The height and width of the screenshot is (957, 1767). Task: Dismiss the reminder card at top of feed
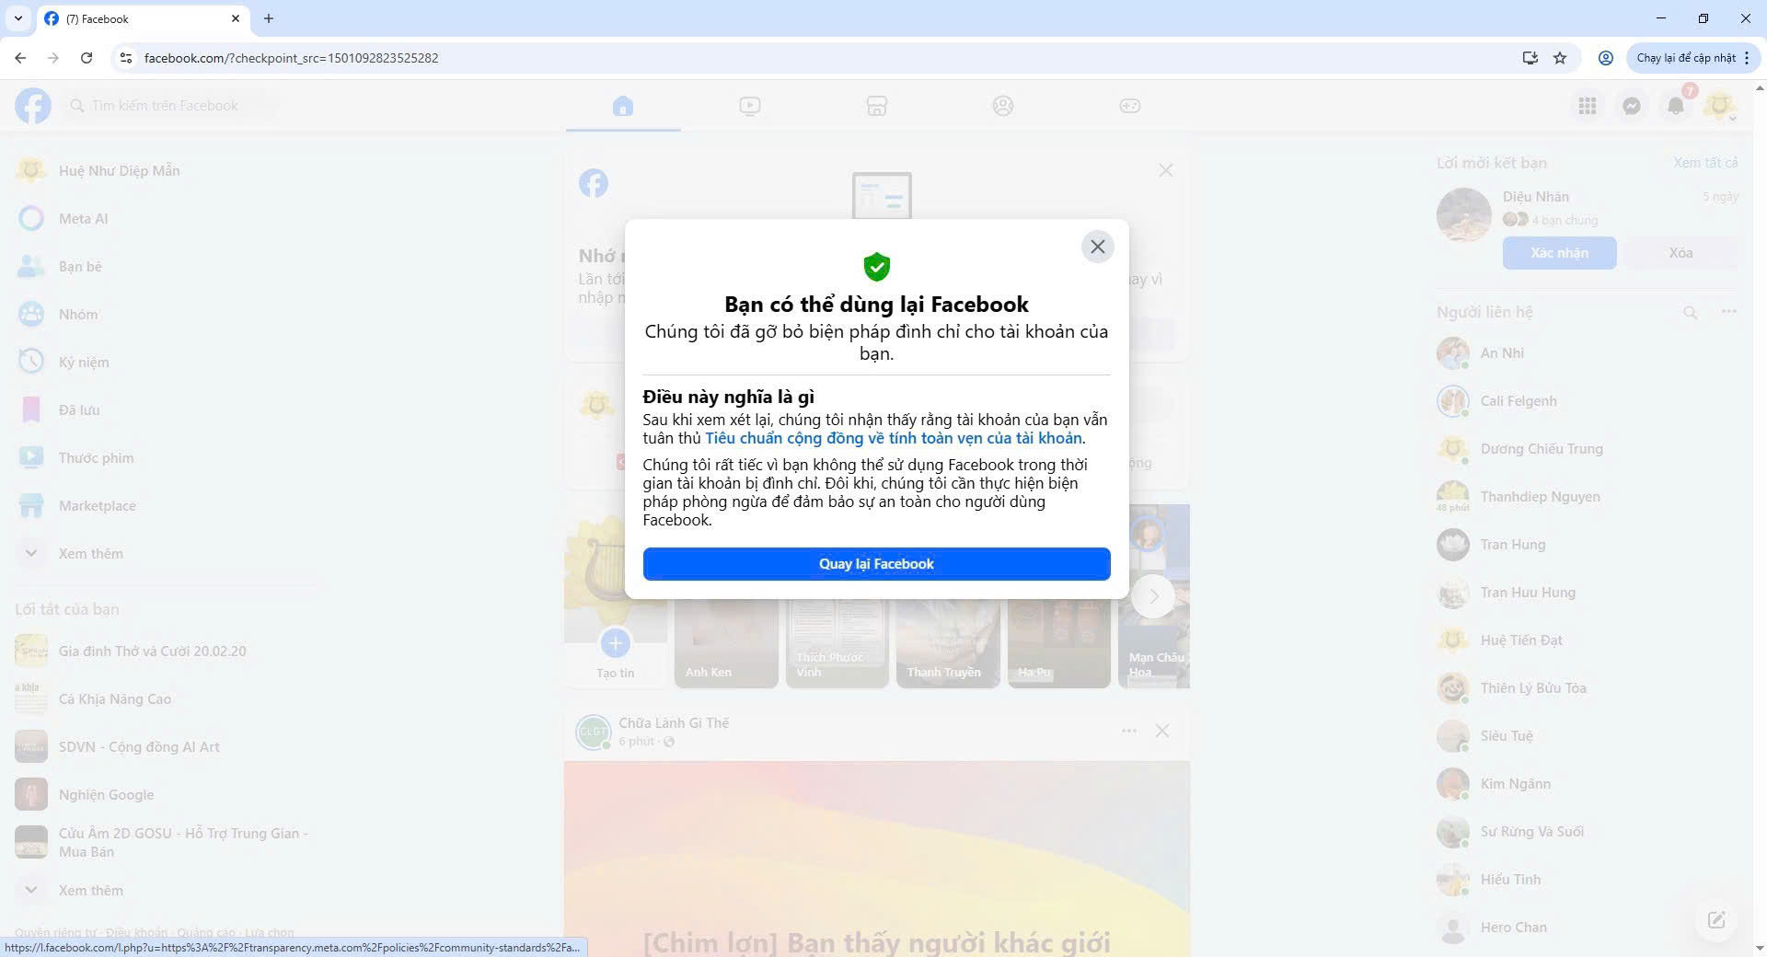point(1165,170)
